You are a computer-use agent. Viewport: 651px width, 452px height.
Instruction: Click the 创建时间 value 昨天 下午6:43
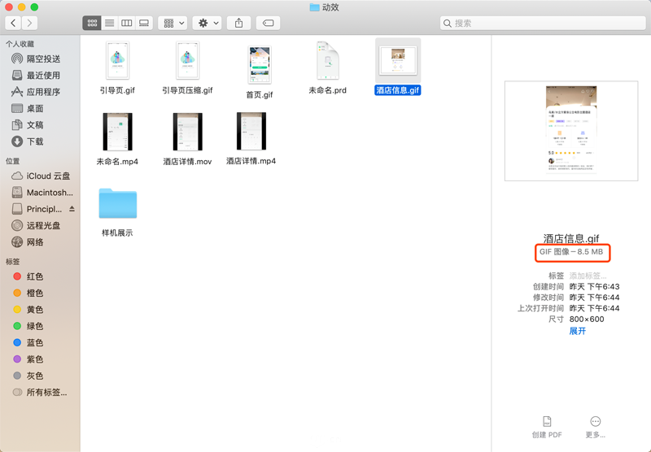pos(594,286)
